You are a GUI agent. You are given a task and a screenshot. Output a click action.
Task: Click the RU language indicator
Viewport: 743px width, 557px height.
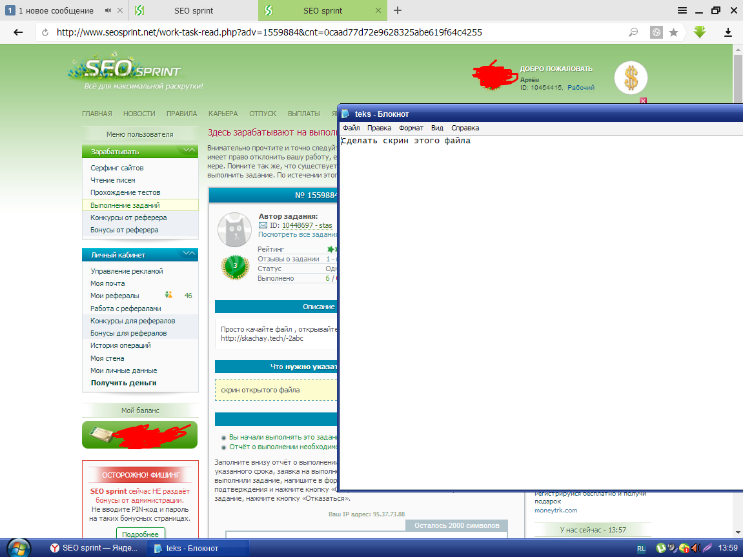coord(641,549)
